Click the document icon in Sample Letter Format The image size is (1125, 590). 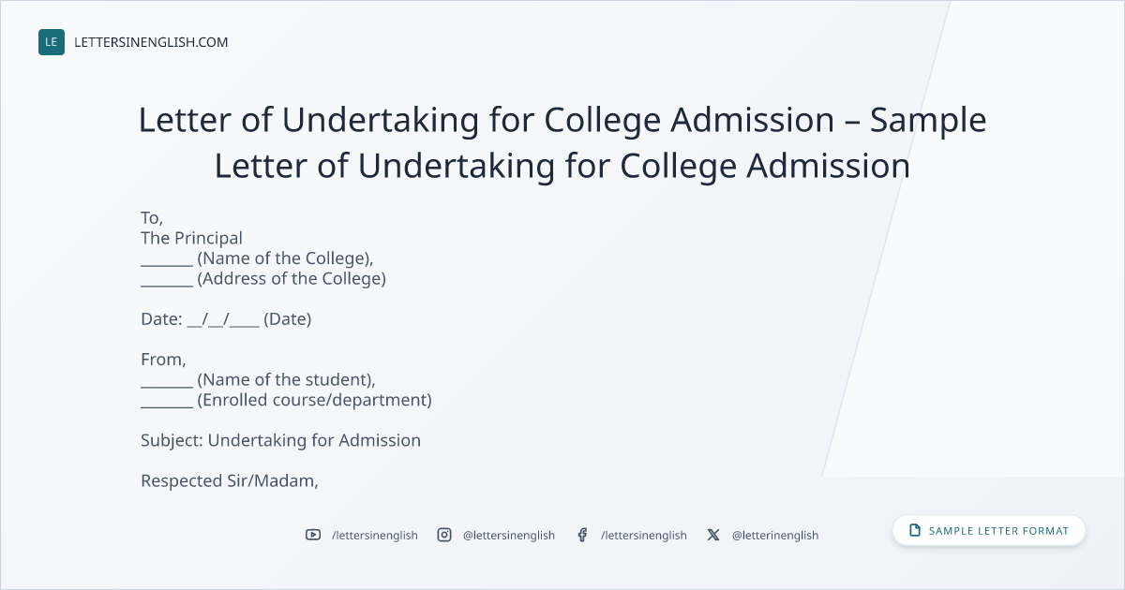click(915, 531)
